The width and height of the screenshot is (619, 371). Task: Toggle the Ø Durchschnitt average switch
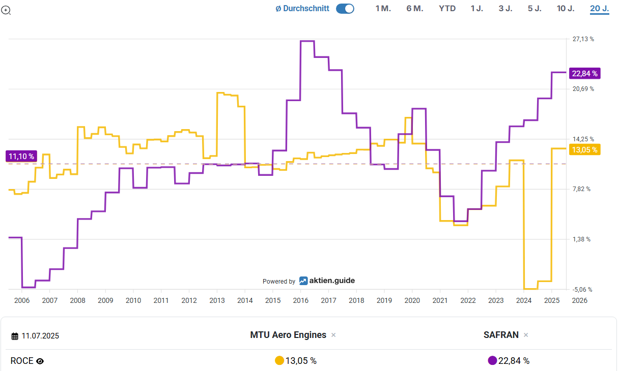[345, 9]
